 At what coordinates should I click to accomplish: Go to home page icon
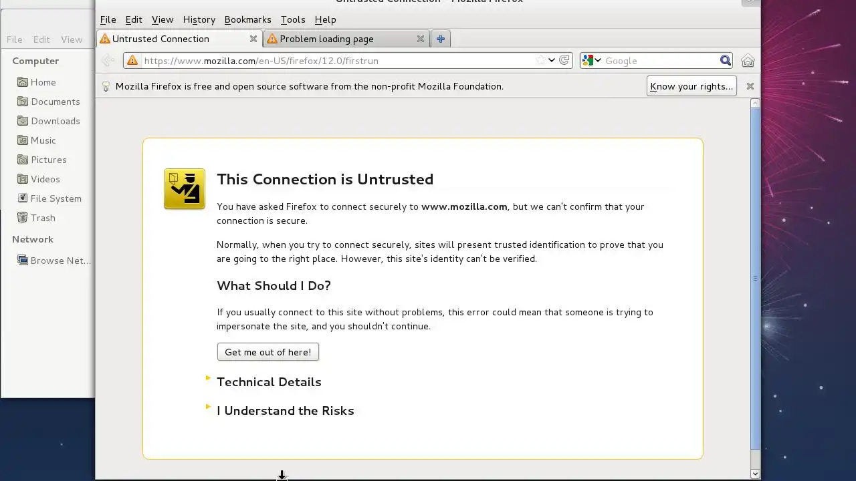point(748,61)
